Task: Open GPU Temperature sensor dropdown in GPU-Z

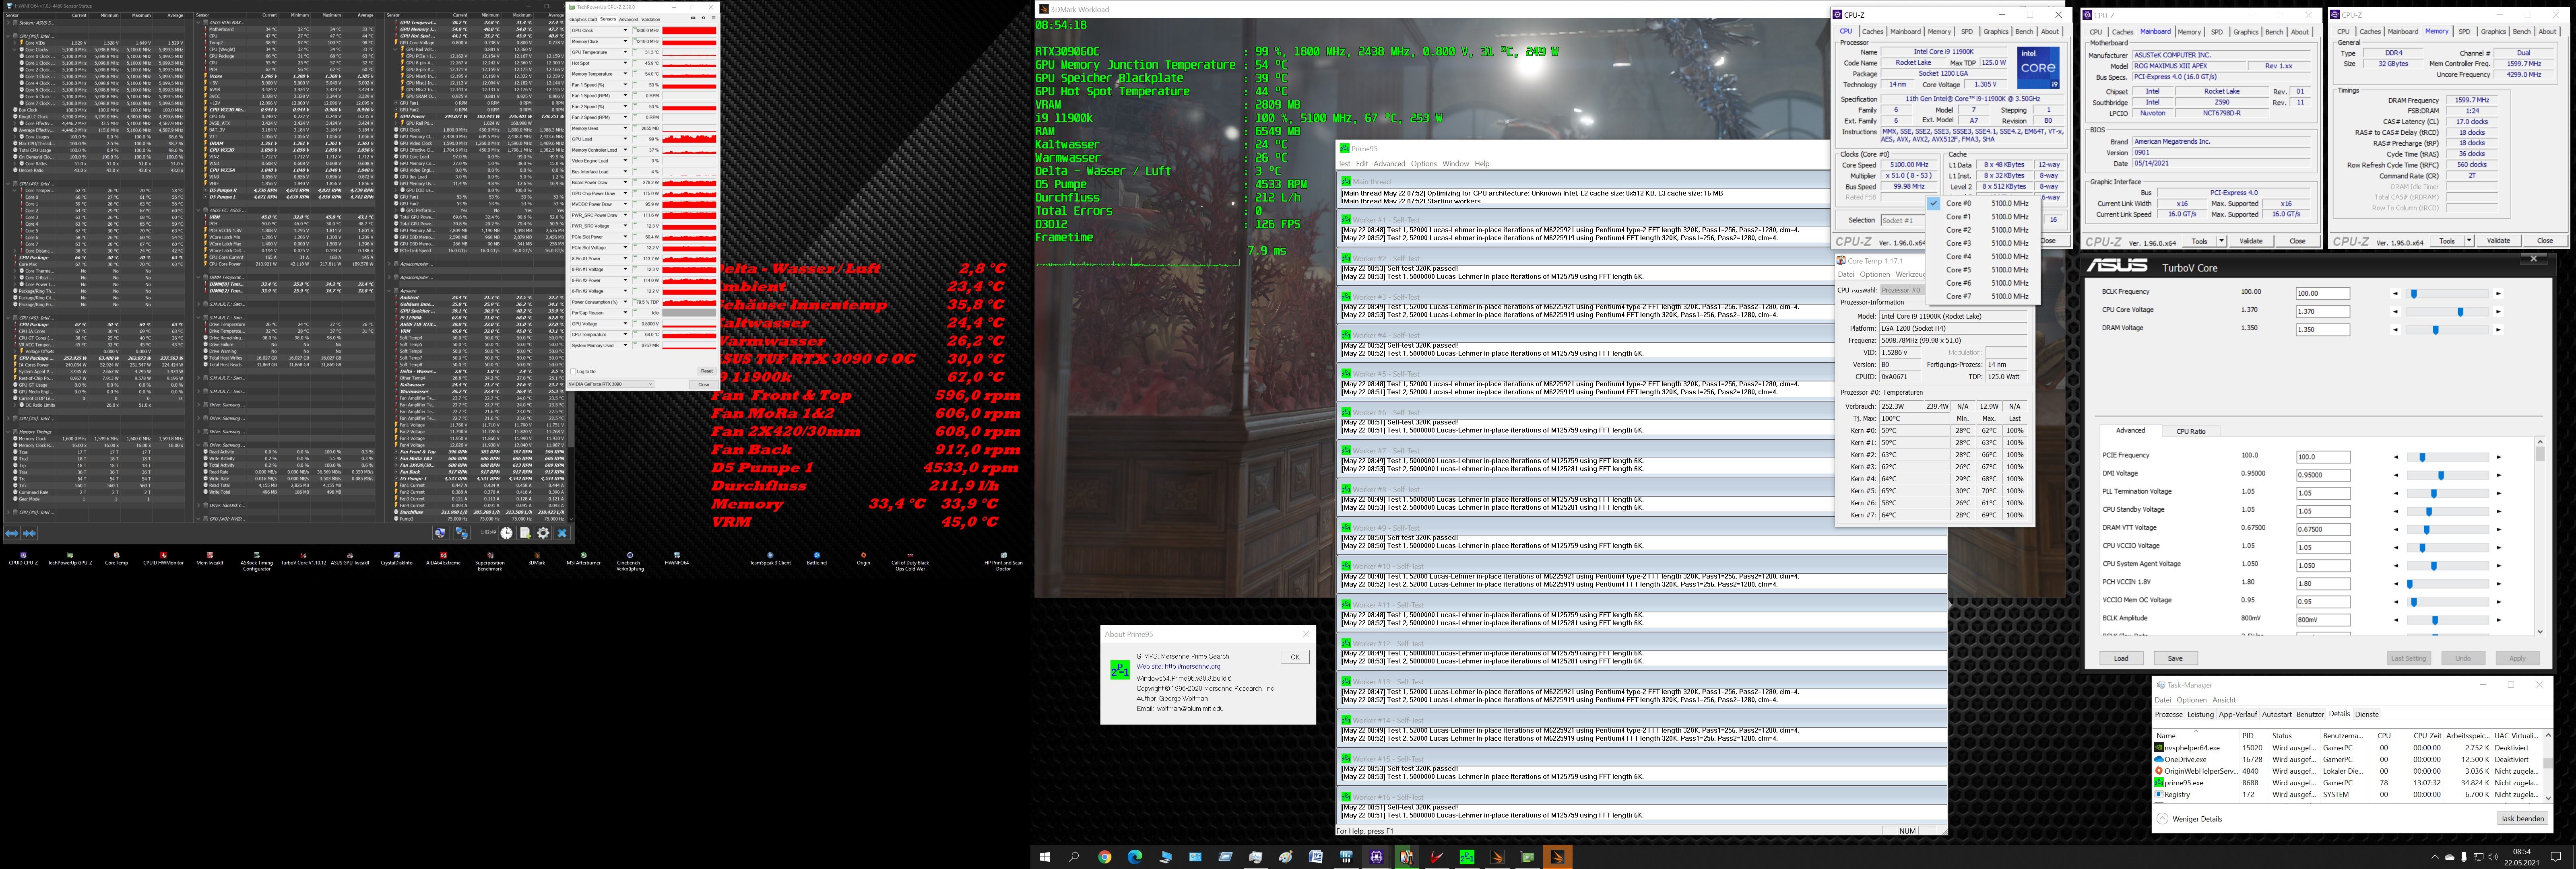Action: pos(626,52)
